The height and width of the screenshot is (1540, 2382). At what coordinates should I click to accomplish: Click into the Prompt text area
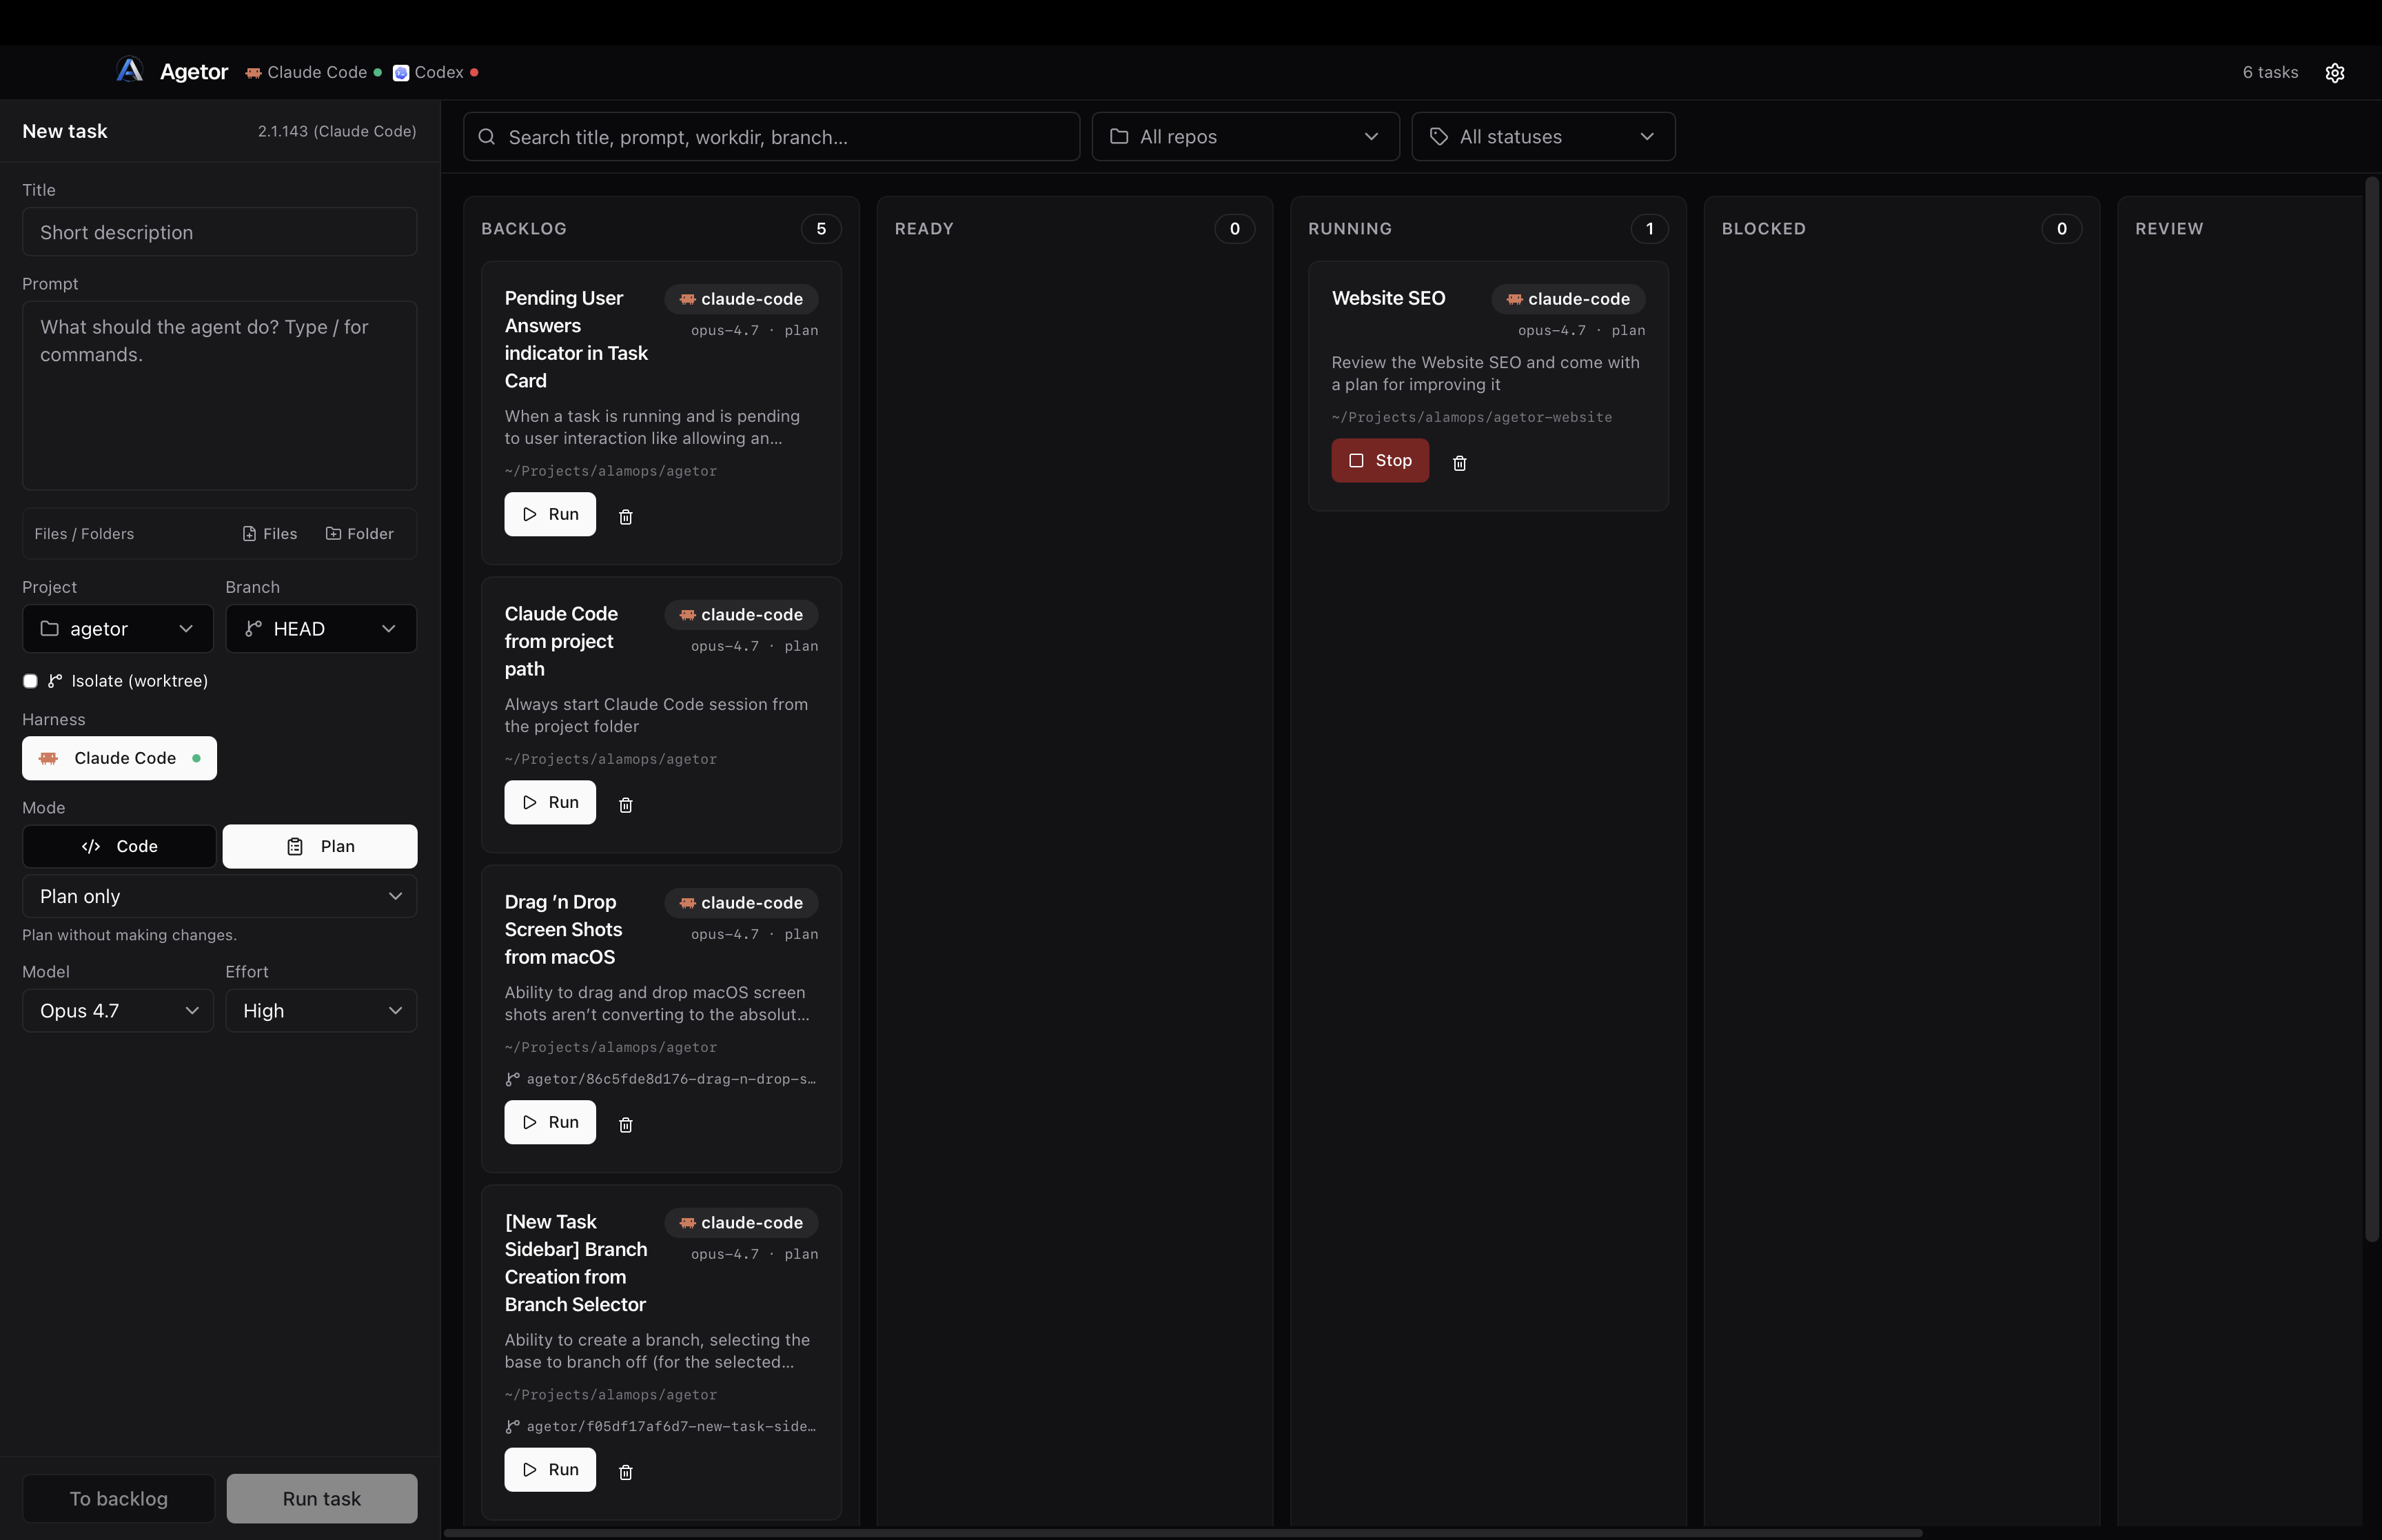[x=220, y=396]
